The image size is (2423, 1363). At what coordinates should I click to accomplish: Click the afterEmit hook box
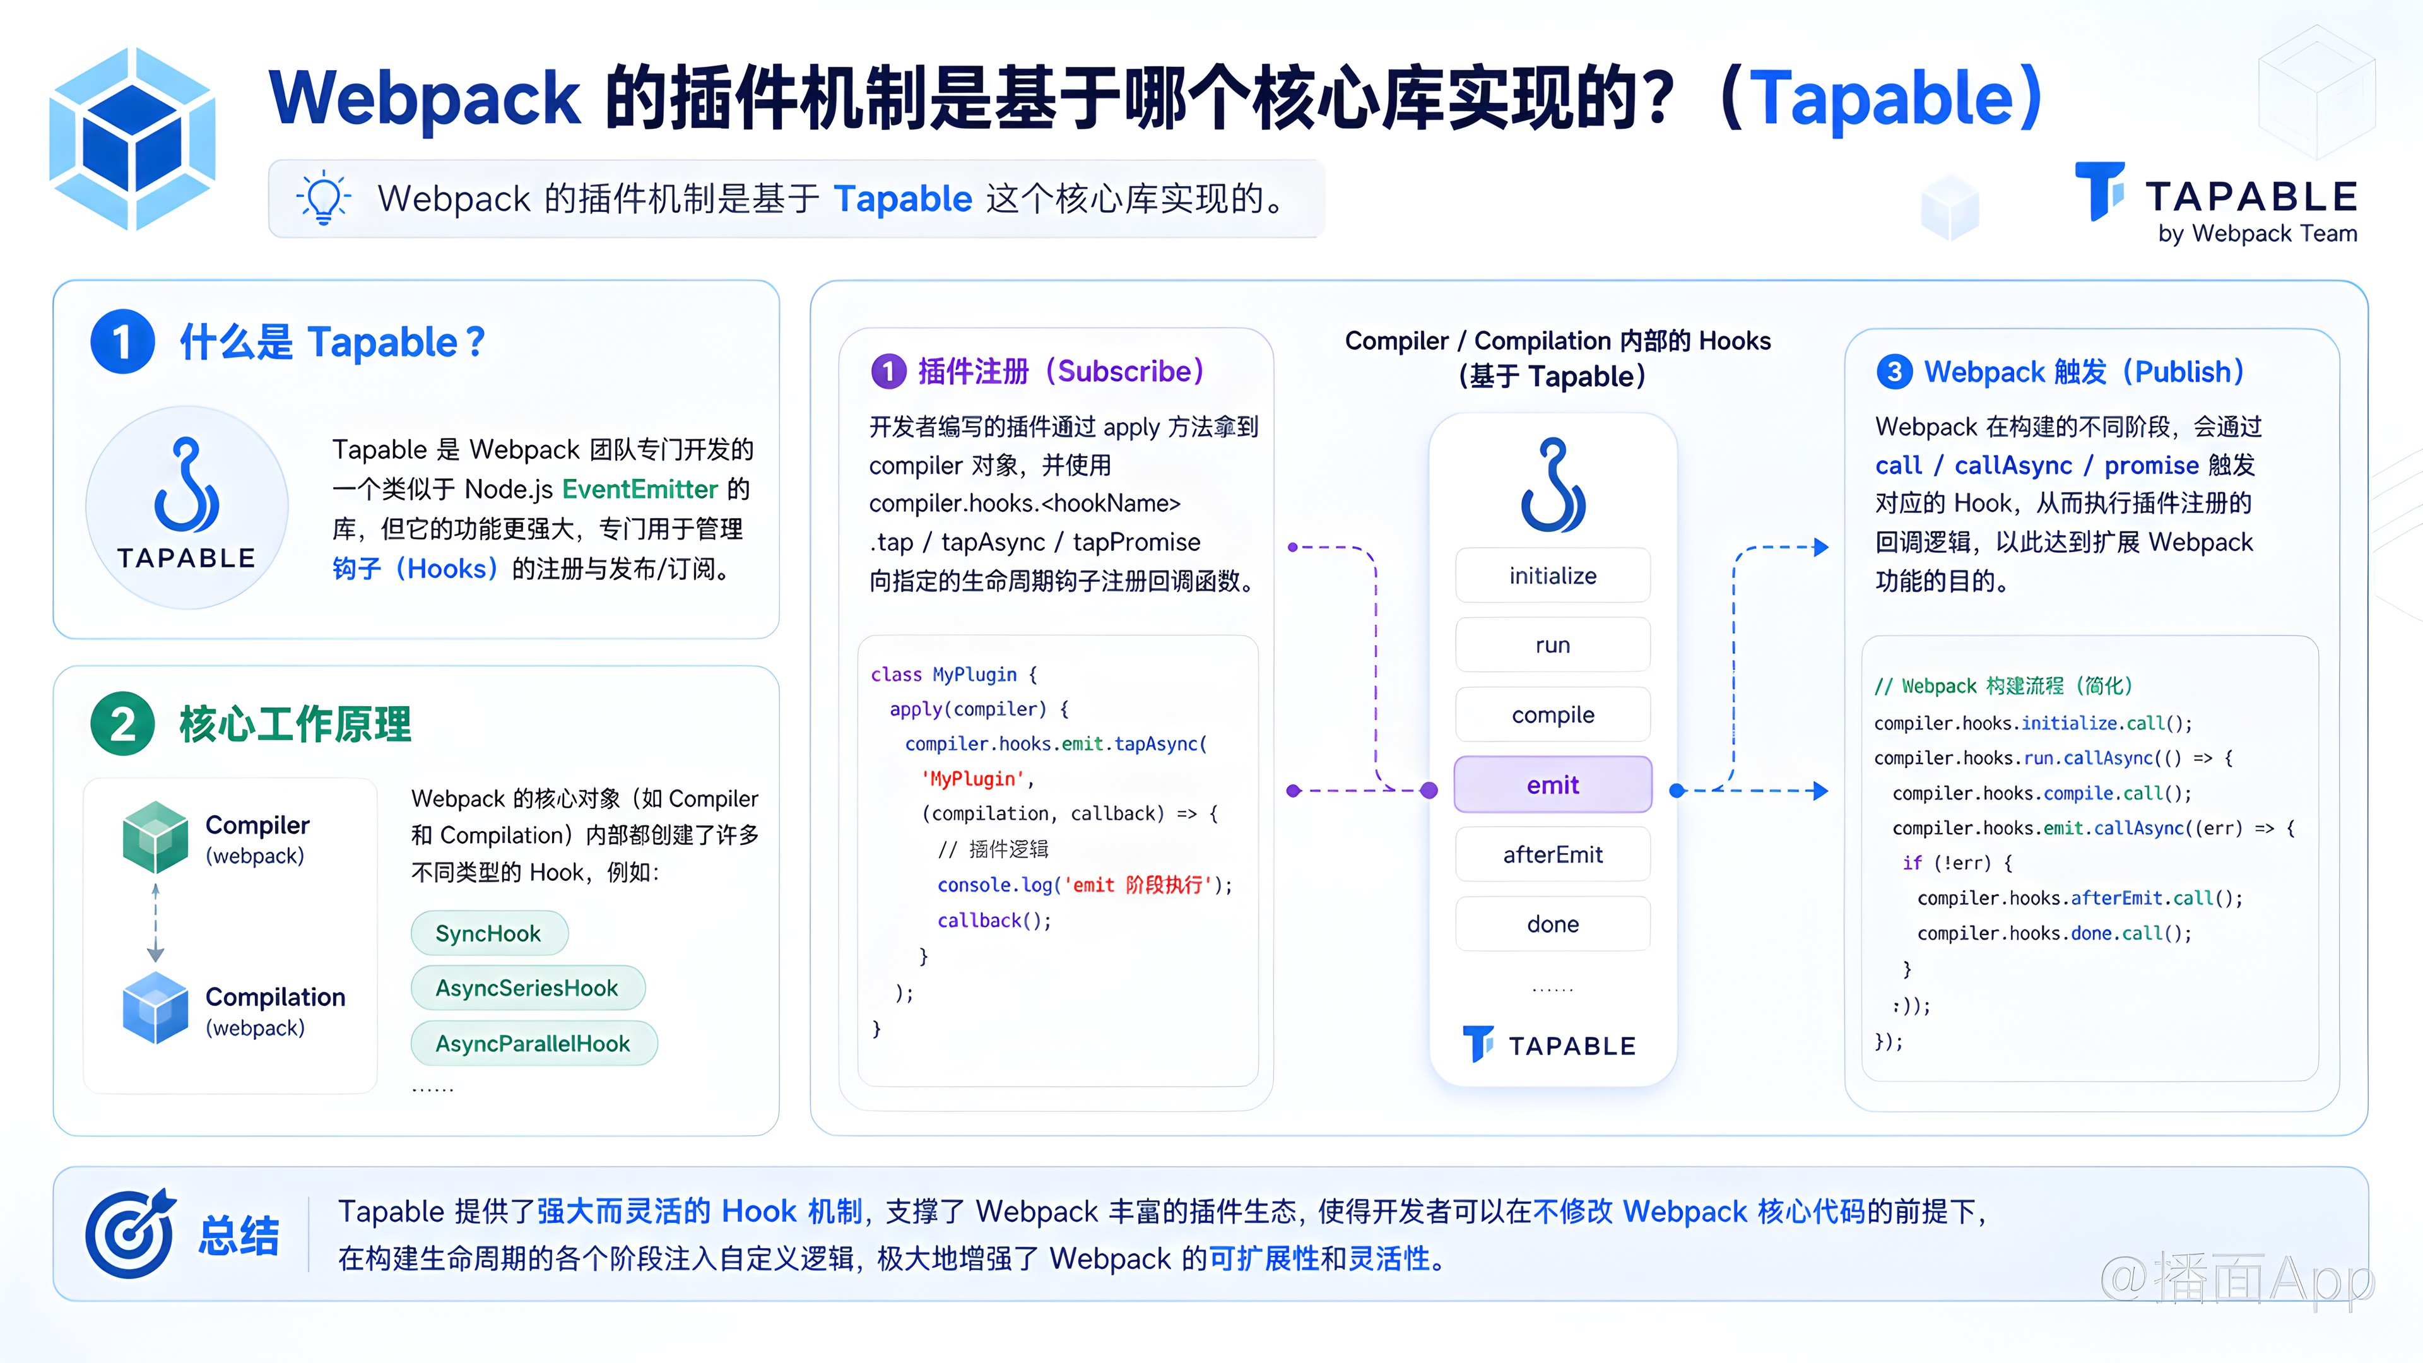tap(1553, 854)
